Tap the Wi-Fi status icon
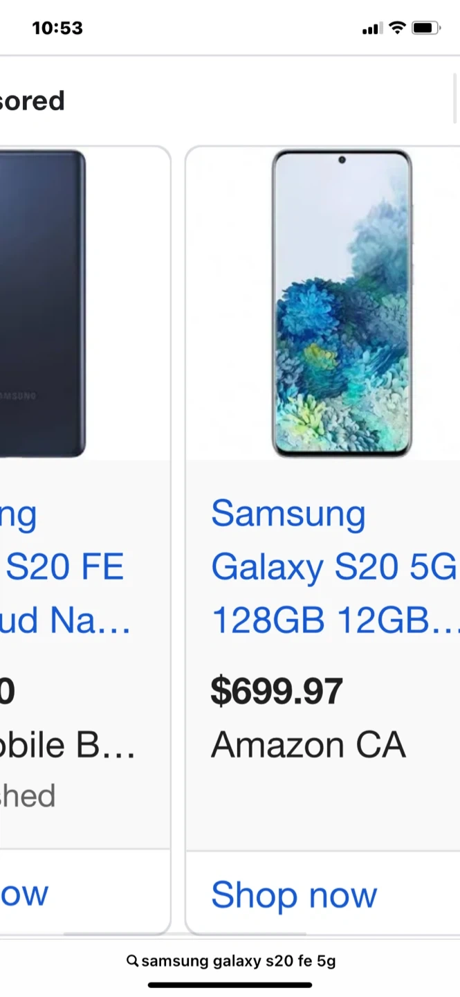The image size is (460, 997). click(x=397, y=28)
